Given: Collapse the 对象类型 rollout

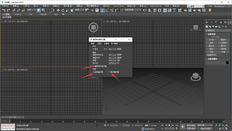Looking at the screenshot, I should pos(212,34).
